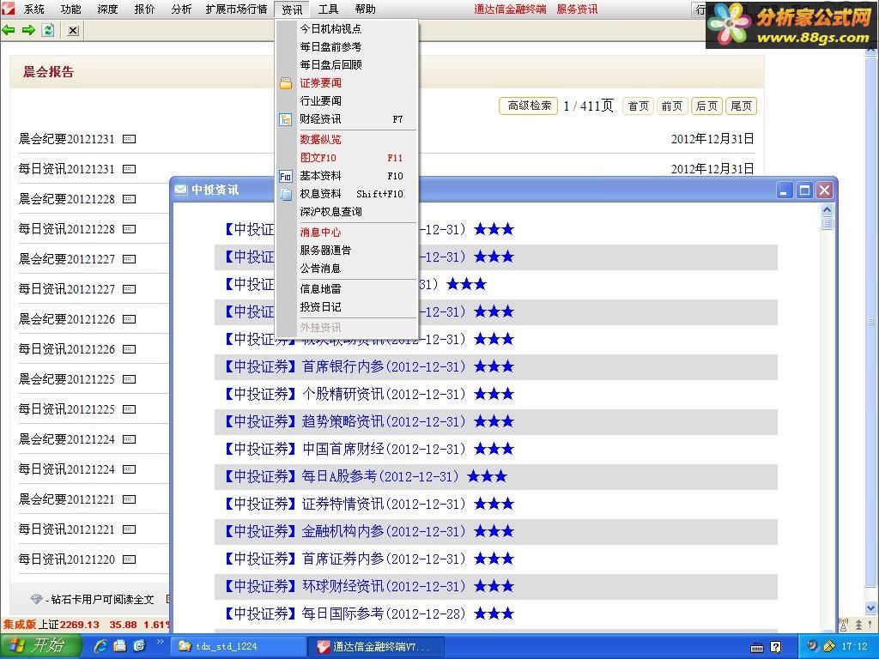This screenshot has height=659, width=879.
Task: Select 深沪权息查询 menu entry
Action: click(x=348, y=212)
